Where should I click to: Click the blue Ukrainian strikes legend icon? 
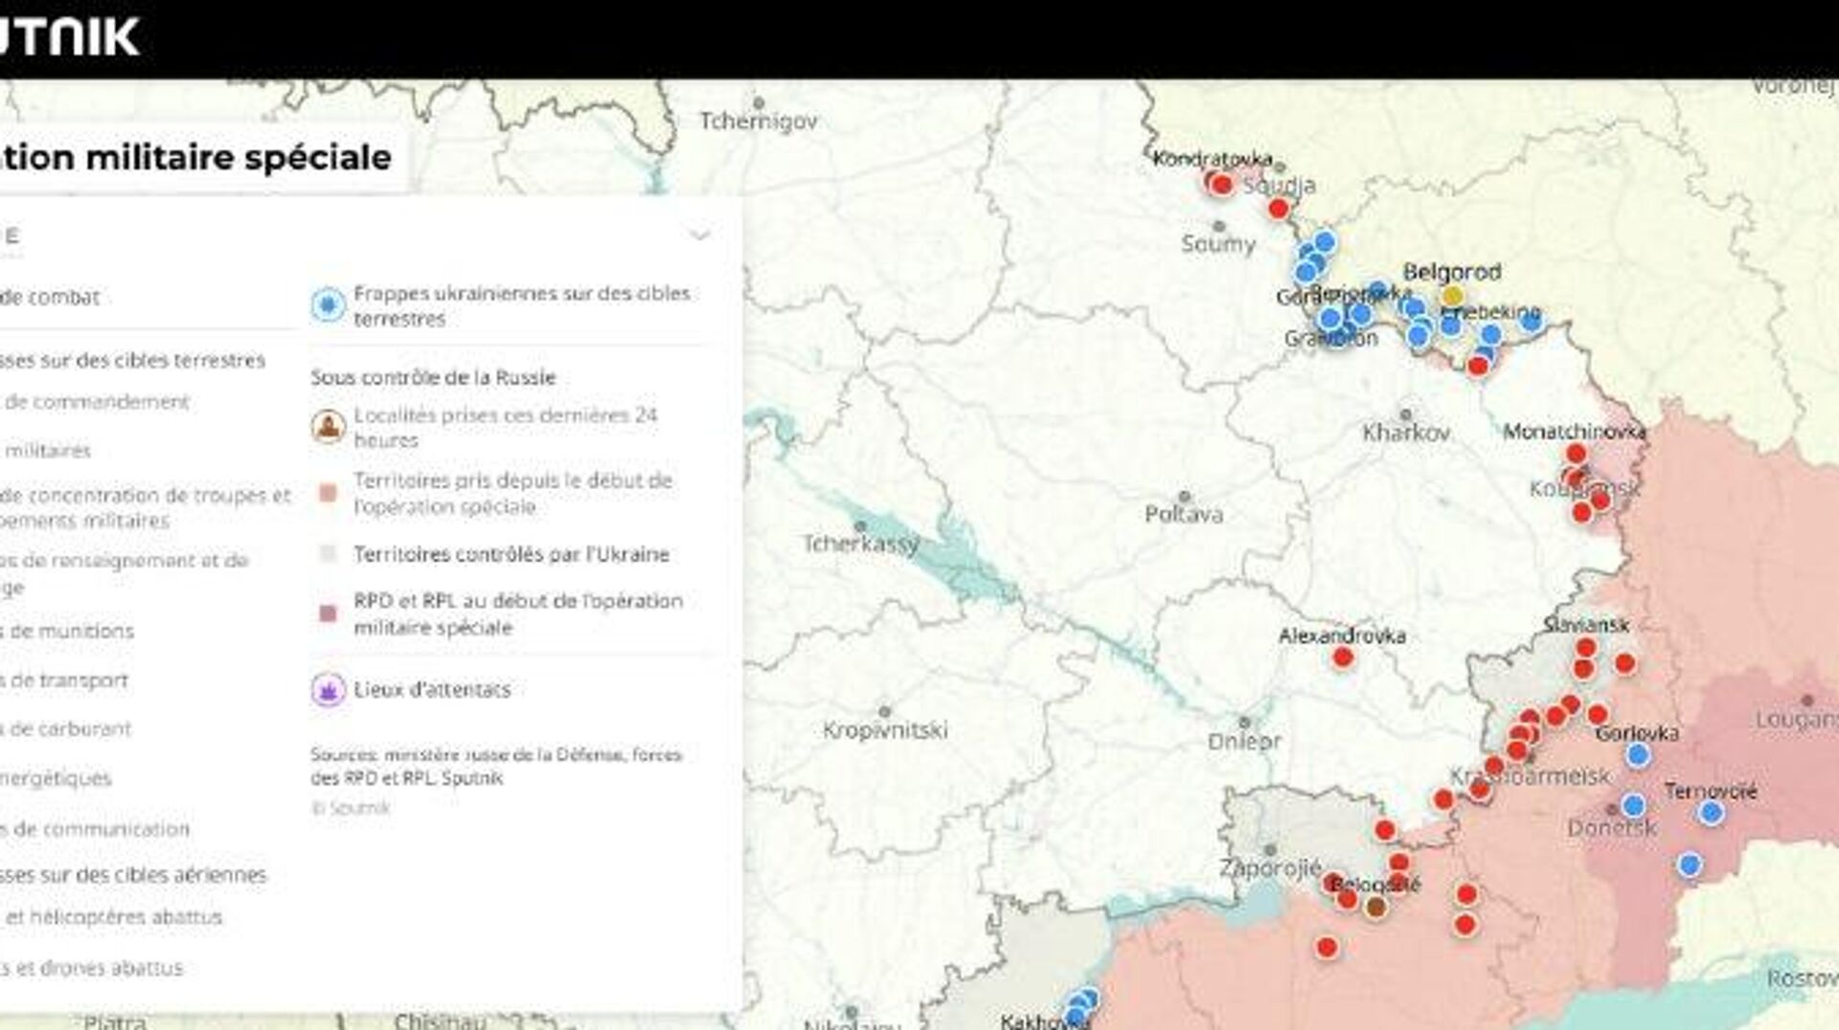328,305
